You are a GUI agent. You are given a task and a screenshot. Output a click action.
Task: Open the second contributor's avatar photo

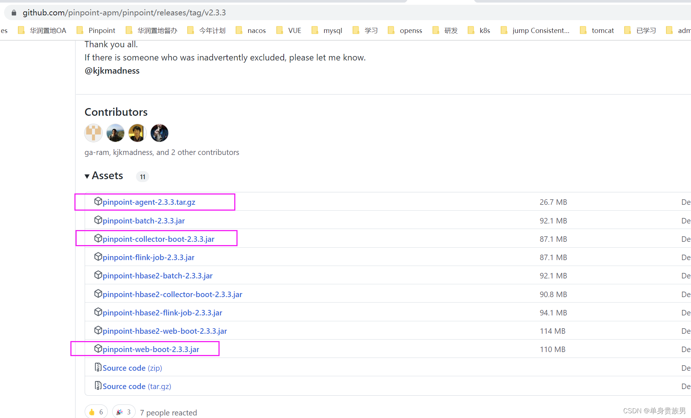pos(115,133)
